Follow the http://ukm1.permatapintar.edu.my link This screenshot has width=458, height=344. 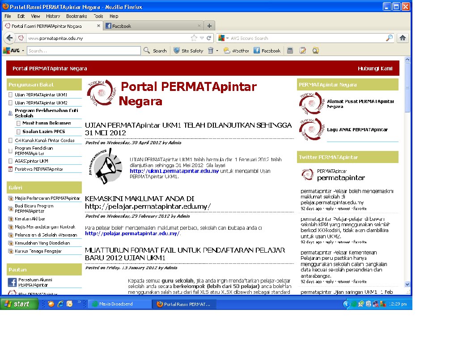(x=174, y=171)
